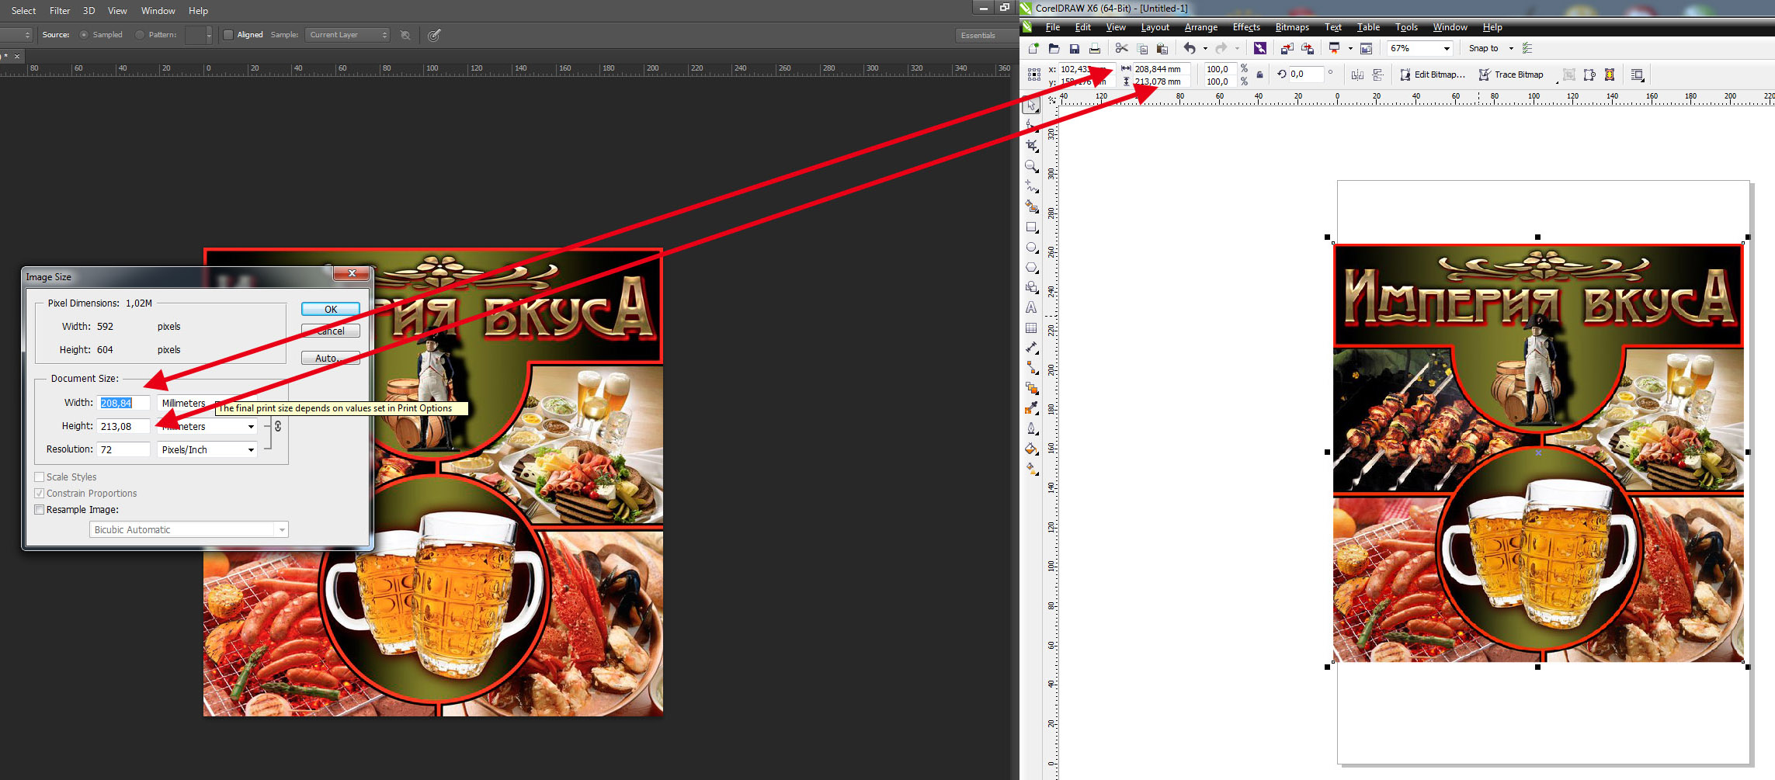Click the Undo arrow in CorelDRAW toolbar
Image resolution: width=1775 pixels, height=780 pixels.
coord(1189,48)
